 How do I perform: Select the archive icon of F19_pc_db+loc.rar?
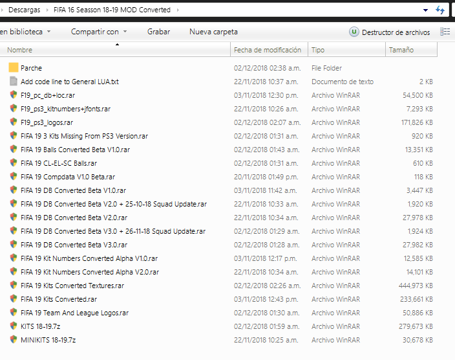[x=14, y=95]
